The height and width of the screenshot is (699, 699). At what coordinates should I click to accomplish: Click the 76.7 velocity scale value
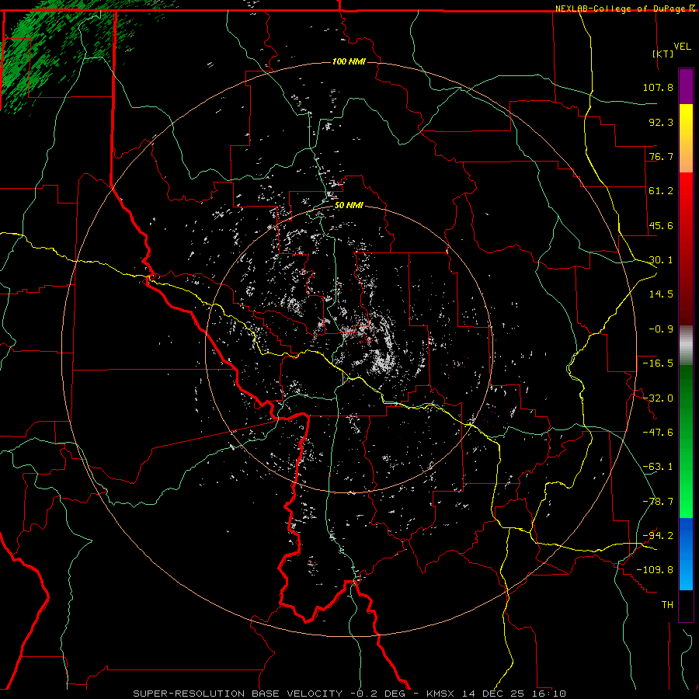(661, 156)
